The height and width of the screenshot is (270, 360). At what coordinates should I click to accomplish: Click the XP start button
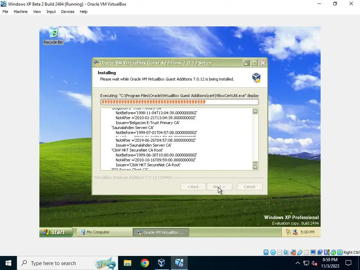point(56,232)
